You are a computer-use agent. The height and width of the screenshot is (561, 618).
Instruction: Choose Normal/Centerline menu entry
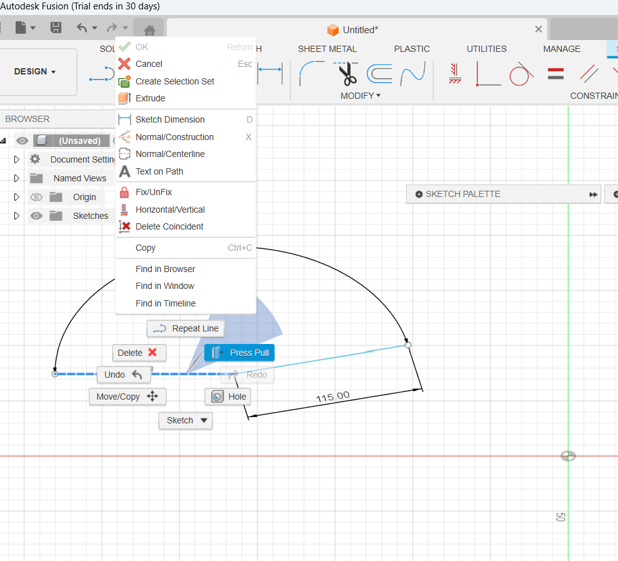tap(185, 154)
